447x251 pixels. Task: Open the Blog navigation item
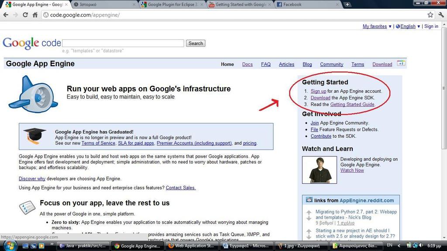(307, 64)
